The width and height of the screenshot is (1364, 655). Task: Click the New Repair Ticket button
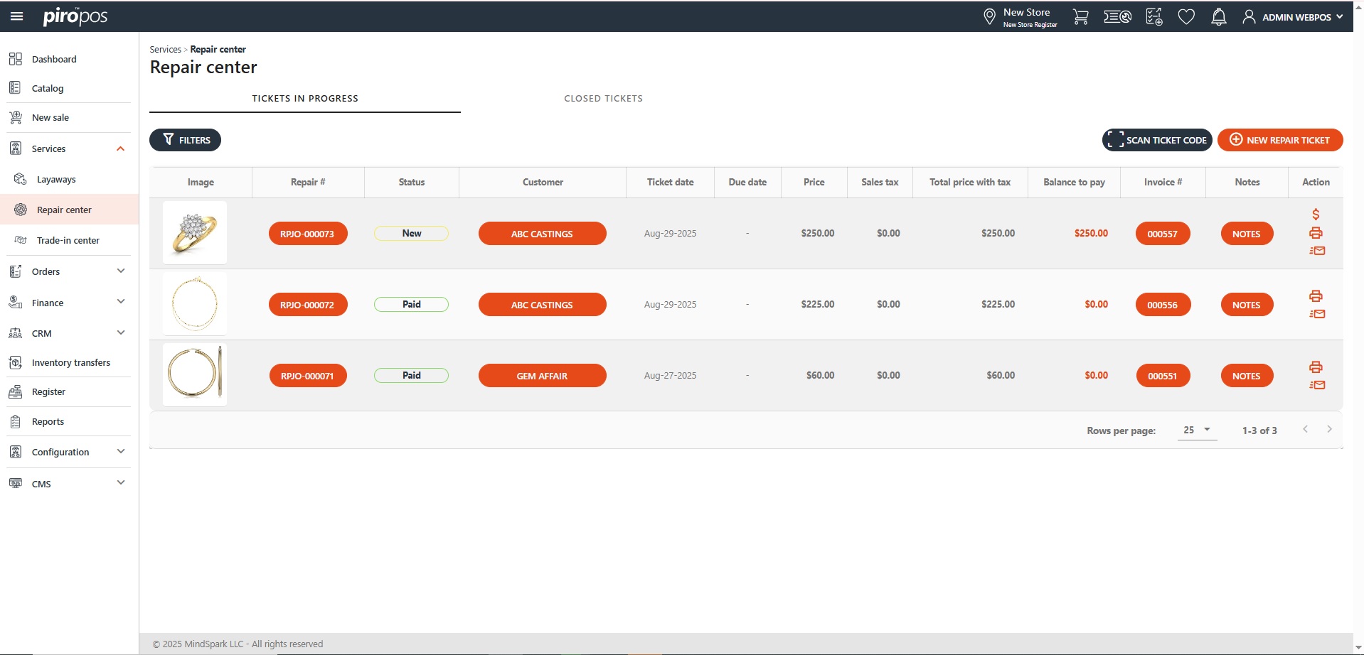(1279, 140)
